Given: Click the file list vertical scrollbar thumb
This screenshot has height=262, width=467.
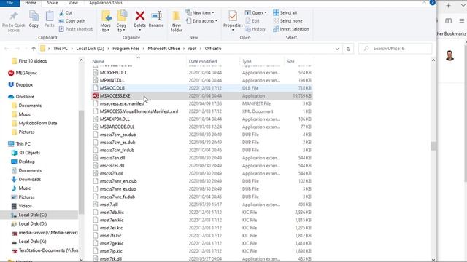Looking at the screenshot, I should point(433,146).
